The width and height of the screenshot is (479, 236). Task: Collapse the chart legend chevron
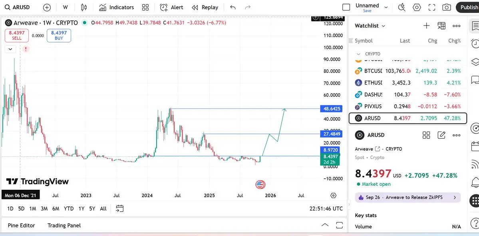[10, 49]
